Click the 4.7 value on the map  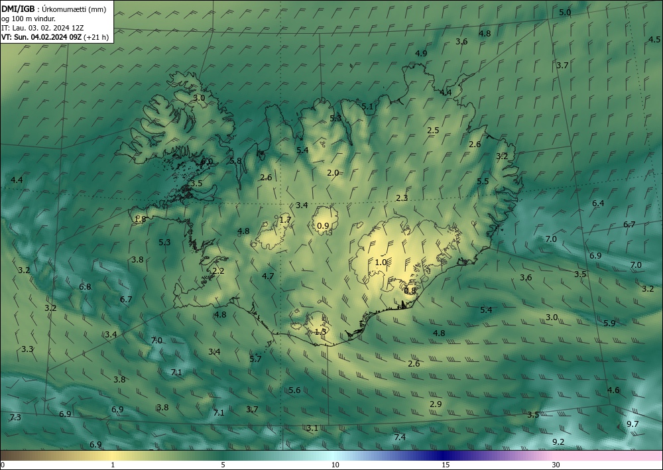tap(268, 276)
